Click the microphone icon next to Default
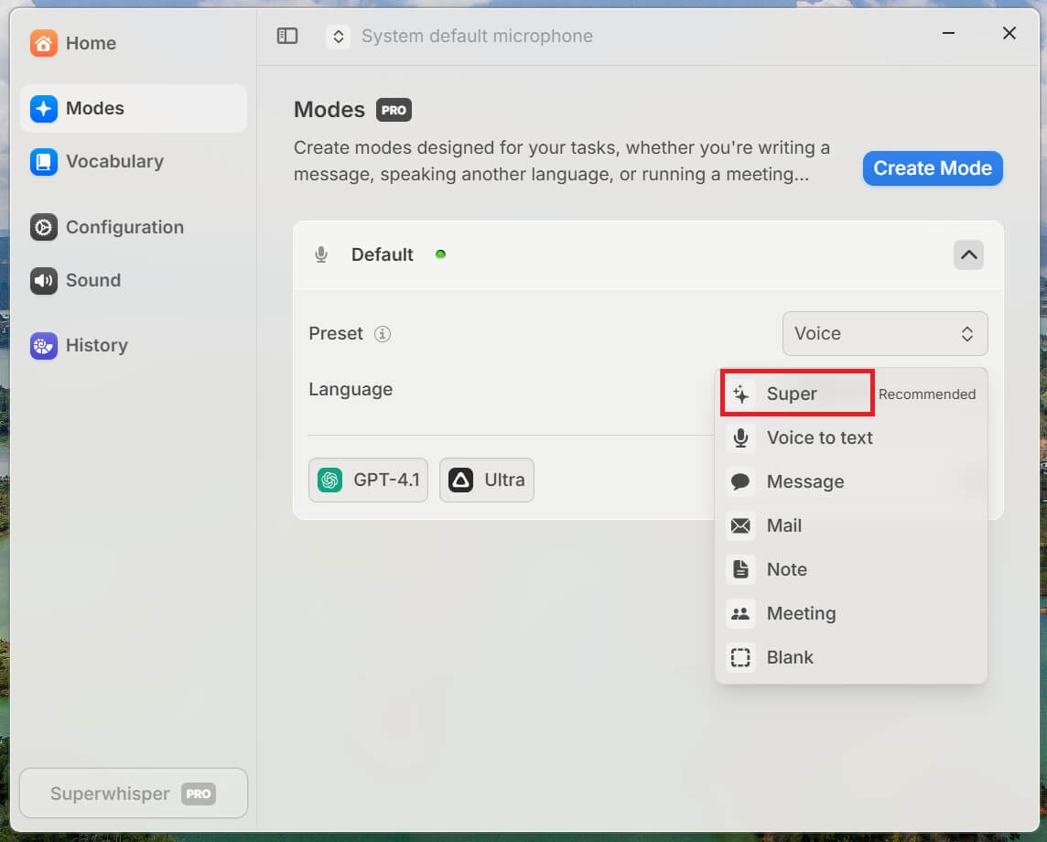Image resolution: width=1047 pixels, height=842 pixels. coord(321,254)
